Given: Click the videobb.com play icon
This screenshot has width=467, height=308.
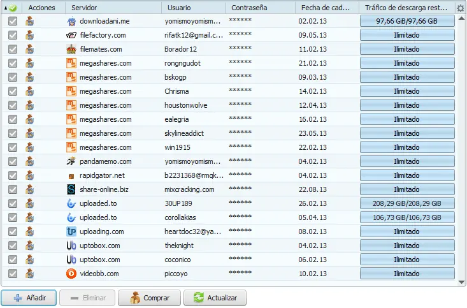Looking at the screenshot, I should click(x=71, y=274).
